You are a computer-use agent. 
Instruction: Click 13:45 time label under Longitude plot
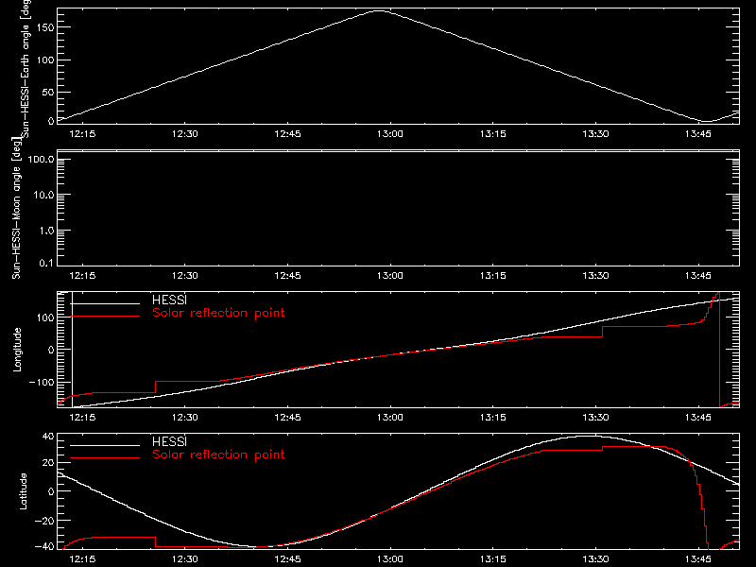698,418
